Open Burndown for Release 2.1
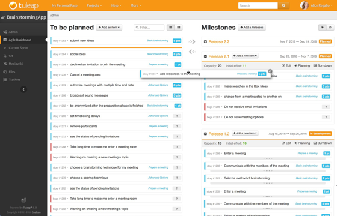 coord(323,65)
